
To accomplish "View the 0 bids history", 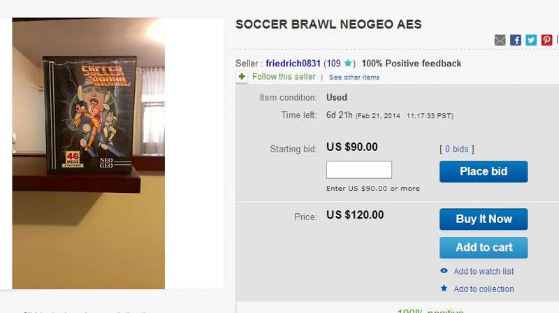I will point(457,149).
